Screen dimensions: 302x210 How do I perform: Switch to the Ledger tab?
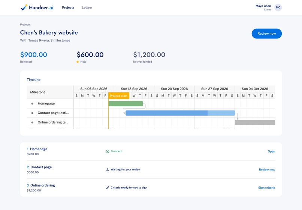[x=87, y=7]
